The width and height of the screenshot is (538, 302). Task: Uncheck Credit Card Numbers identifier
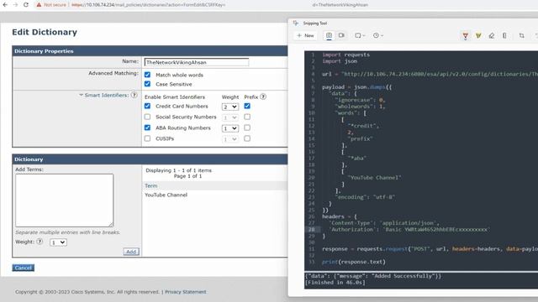point(148,107)
